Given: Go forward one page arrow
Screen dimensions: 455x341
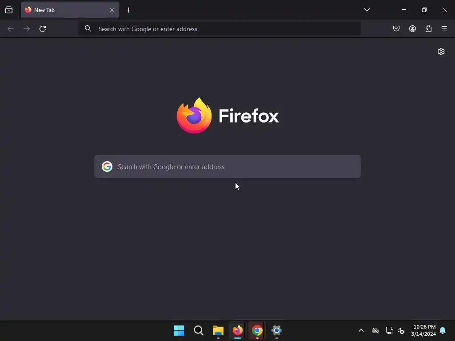Looking at the screenshot, I should point(27,29).
